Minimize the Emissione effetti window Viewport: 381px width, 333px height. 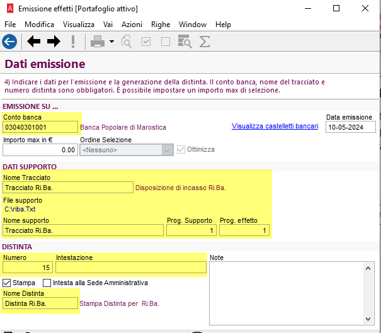(x=308, y=9)
